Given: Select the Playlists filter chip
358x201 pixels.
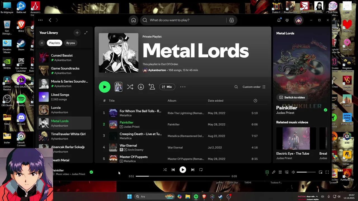Looking at the screenshot, I should (x=55, y=43).
